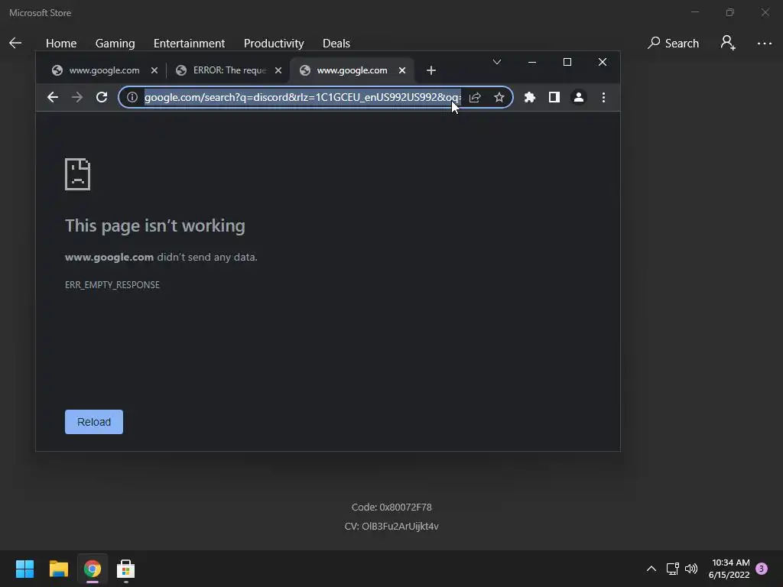Image resolution: width=783 pixels, height=587 pixels.
Task: Click the CV: OlB3Fu2ArUijkt4v text
Action: [391, 526]
